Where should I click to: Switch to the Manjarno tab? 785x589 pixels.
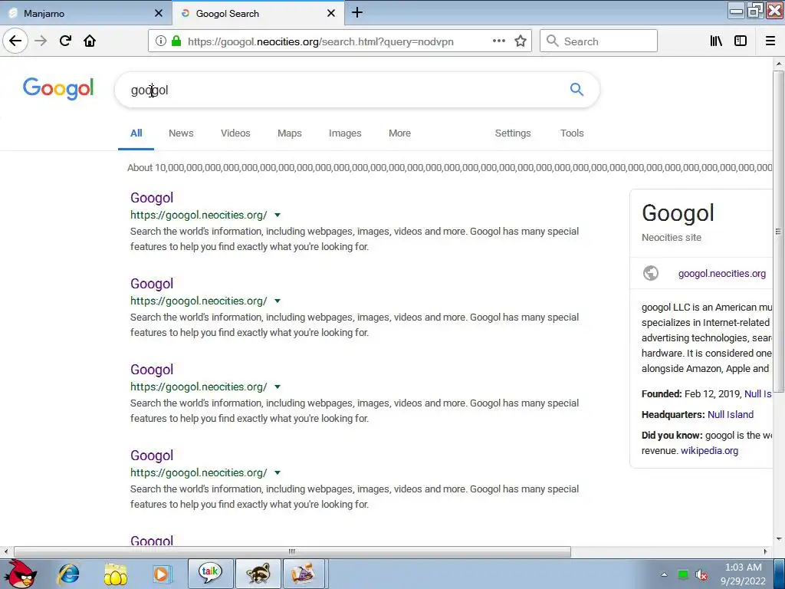point(86,13)
